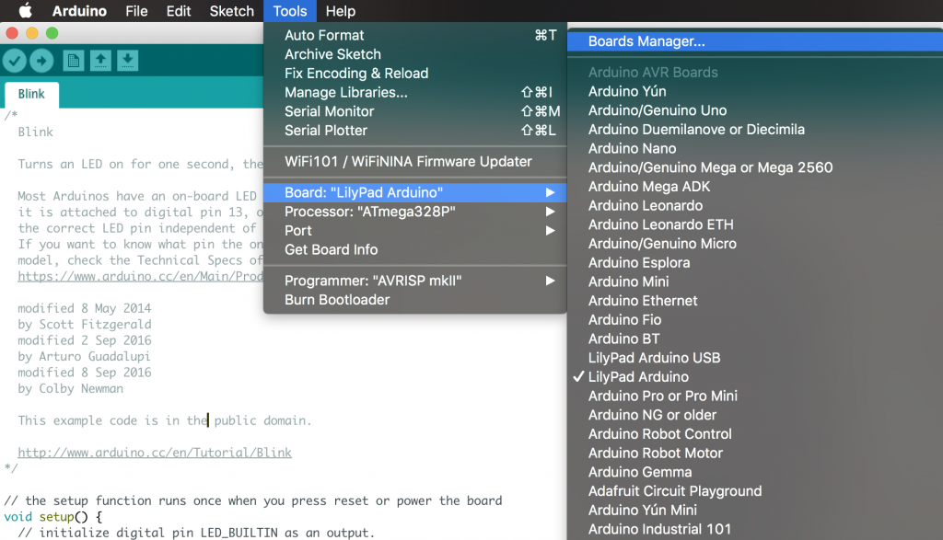Open Boards Manager... entry
This screenshot has width=943, height=540.
(646, 41)
